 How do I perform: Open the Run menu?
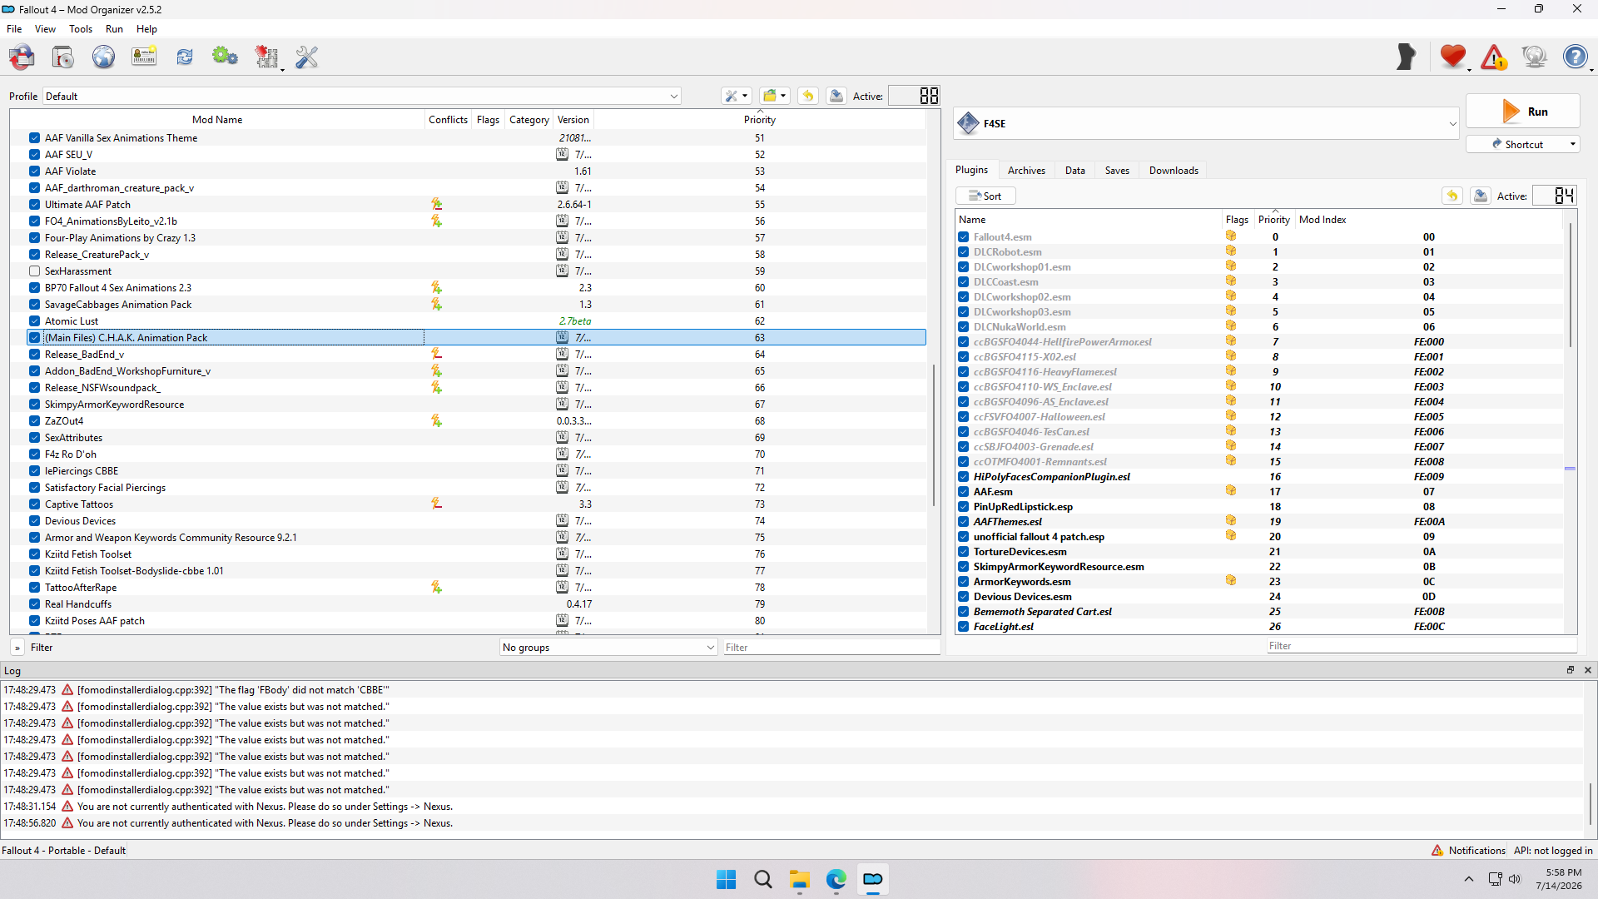tap(114, 28)
